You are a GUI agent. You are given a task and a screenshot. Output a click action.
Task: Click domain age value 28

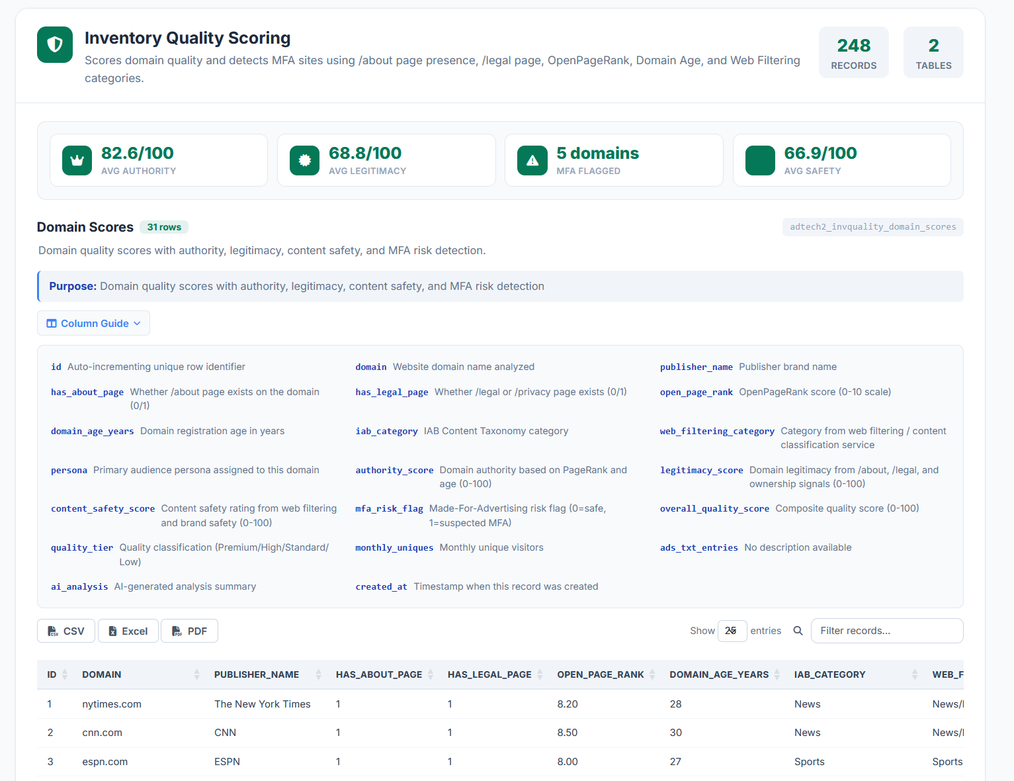click(675, 704)
